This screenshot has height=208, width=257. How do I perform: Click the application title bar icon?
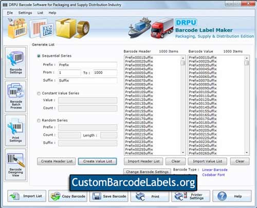5,5
